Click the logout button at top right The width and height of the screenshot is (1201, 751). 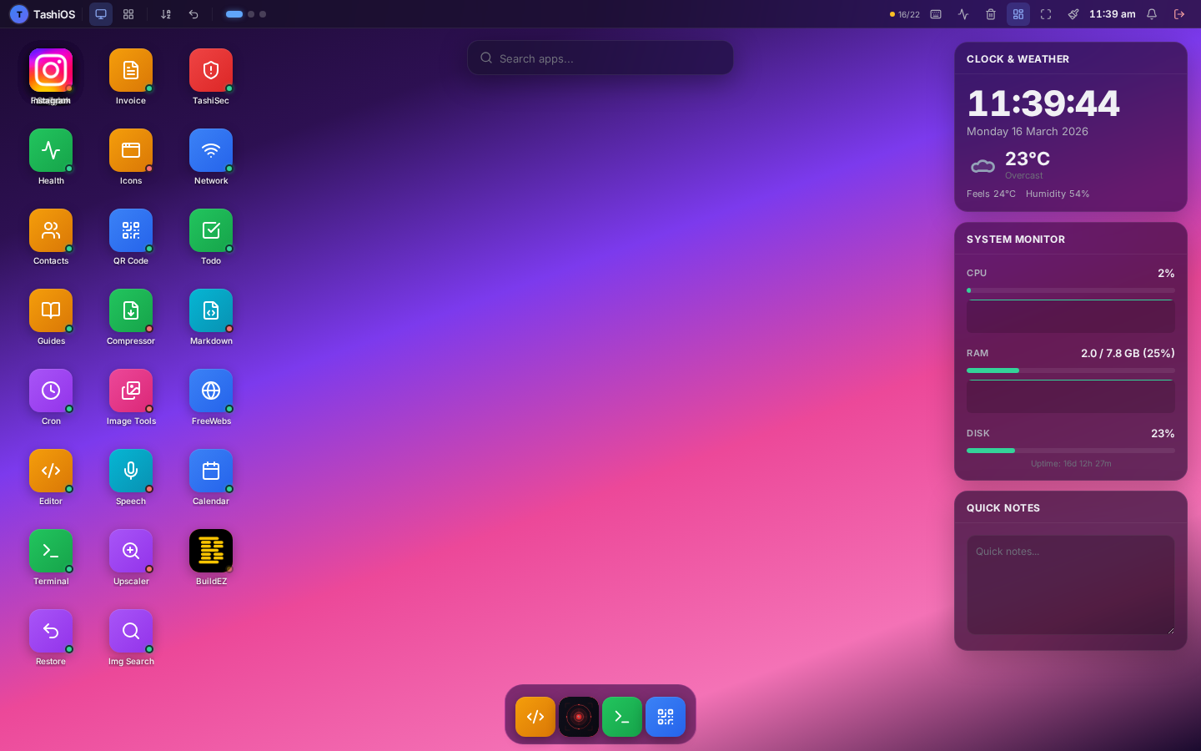click(1179, 14)
